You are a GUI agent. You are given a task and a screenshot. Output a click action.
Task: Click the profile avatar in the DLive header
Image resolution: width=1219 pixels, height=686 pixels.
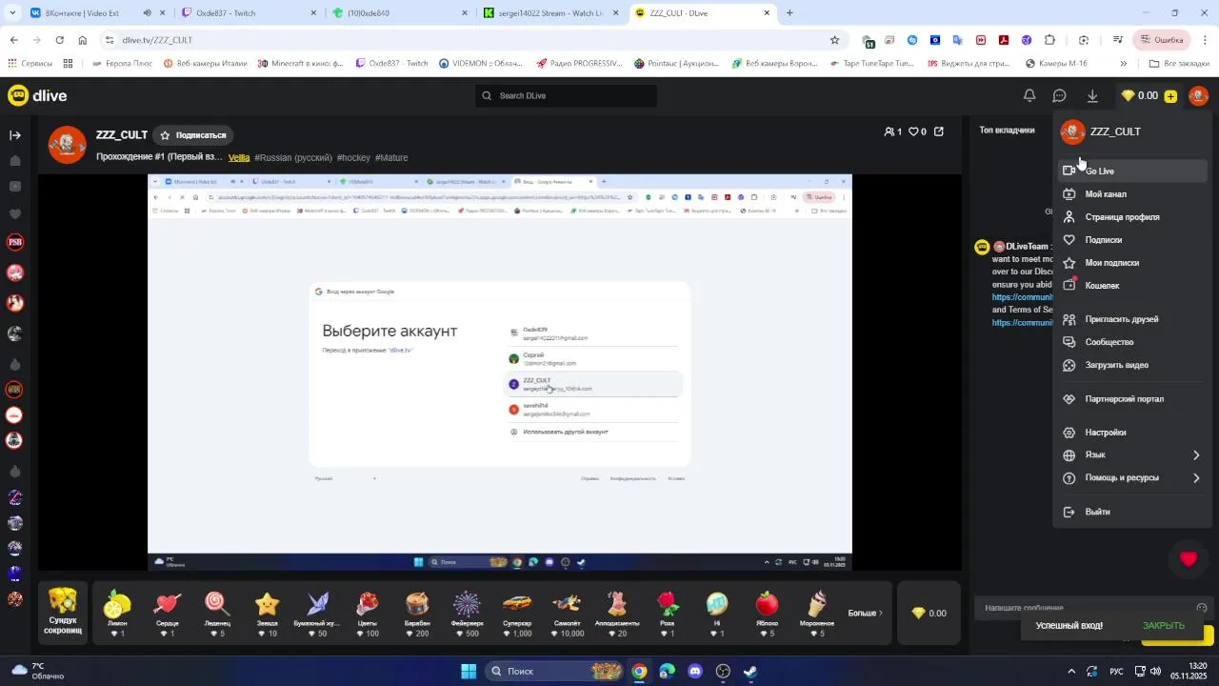coord(1198,95)
